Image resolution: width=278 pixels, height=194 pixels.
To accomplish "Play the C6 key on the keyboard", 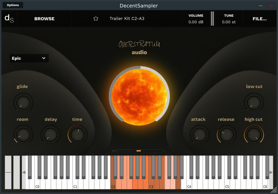I will (x=265, y=184).
